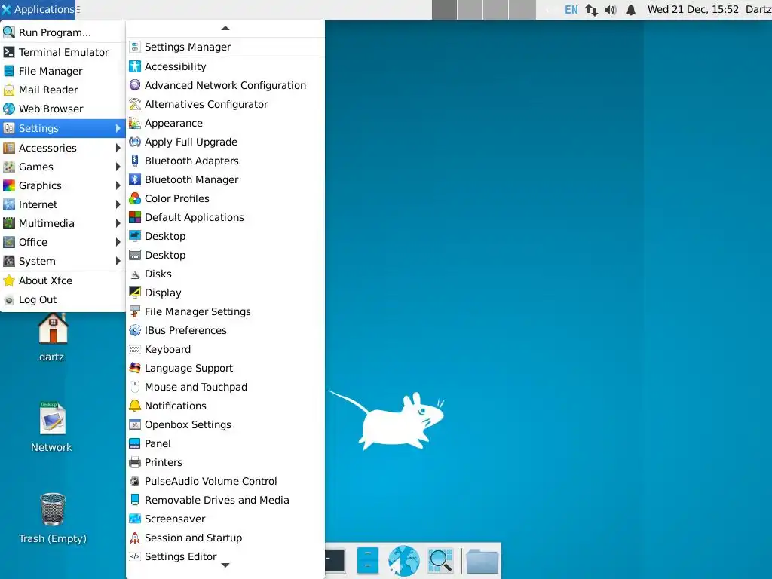Image resolution: width=772 pixels, height=579 pixels.
Task: Open Appearance settings icon
Action: tap(135, 123)
